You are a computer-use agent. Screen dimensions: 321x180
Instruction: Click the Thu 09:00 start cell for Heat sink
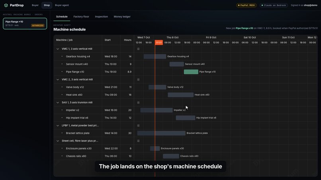(111, 95)
